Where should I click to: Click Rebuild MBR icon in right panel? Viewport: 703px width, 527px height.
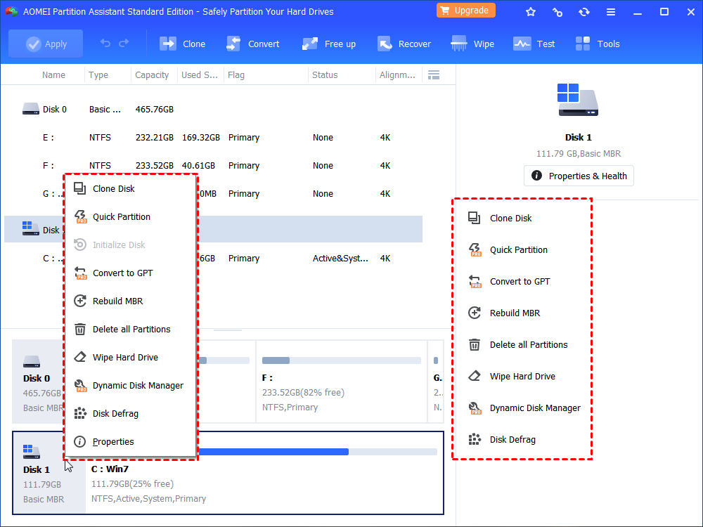(x=475, y=313)
